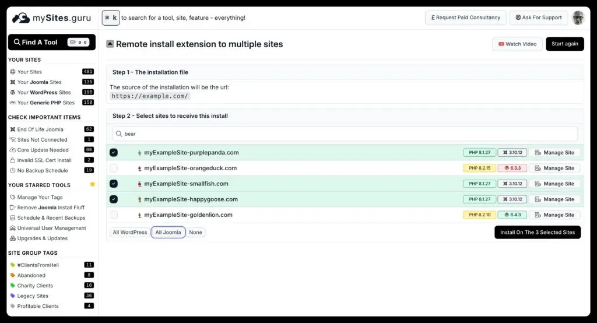597x323 pixels.
Task: Select the All Joomla filter
Action: click(x=168, y=233)
